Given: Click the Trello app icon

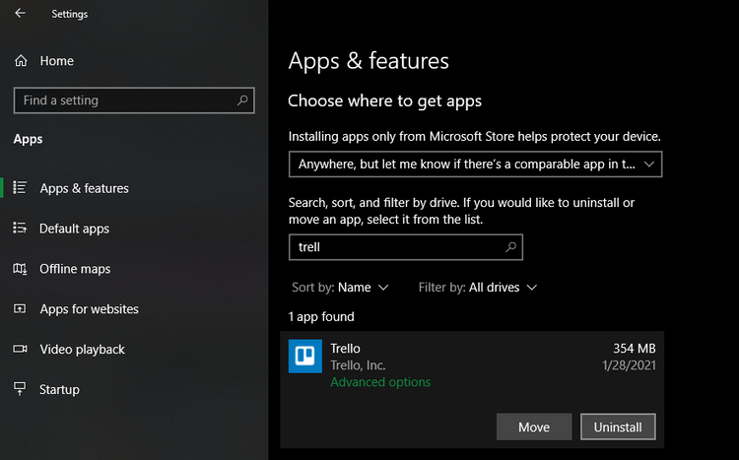Looking at the screenshot, I should click(305, 357).
